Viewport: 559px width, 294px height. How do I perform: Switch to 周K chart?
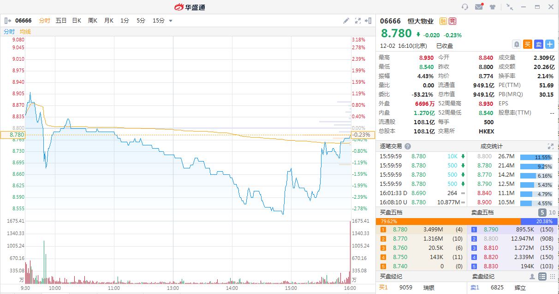(93, 20)
